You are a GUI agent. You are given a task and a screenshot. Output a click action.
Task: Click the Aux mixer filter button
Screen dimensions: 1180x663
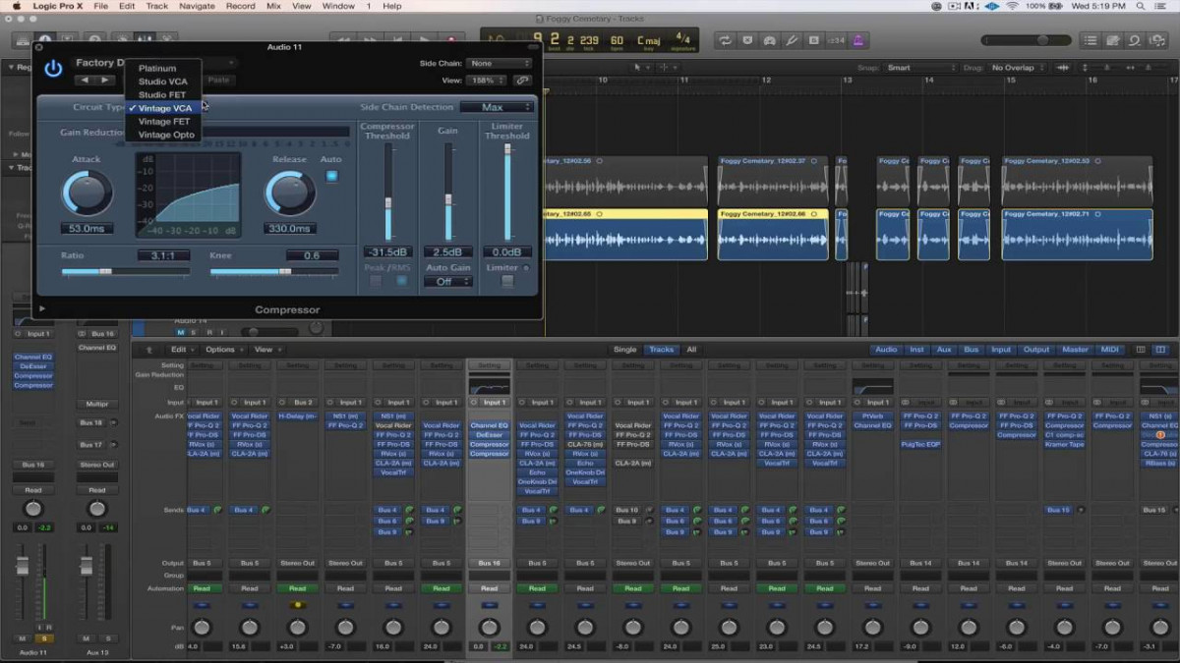[x=944, y=350]
